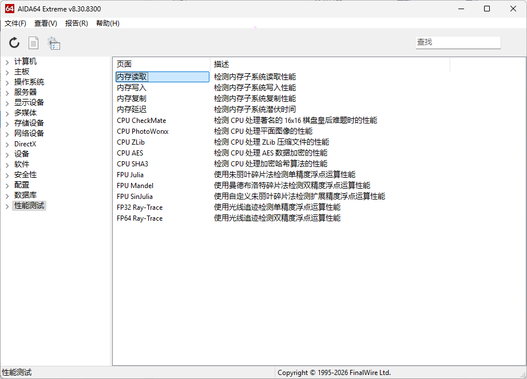Open the 报告(R) menu
Screen dimensions: 527x379
point(77,23)
